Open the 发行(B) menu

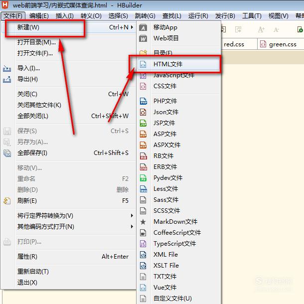click(225, 16)
